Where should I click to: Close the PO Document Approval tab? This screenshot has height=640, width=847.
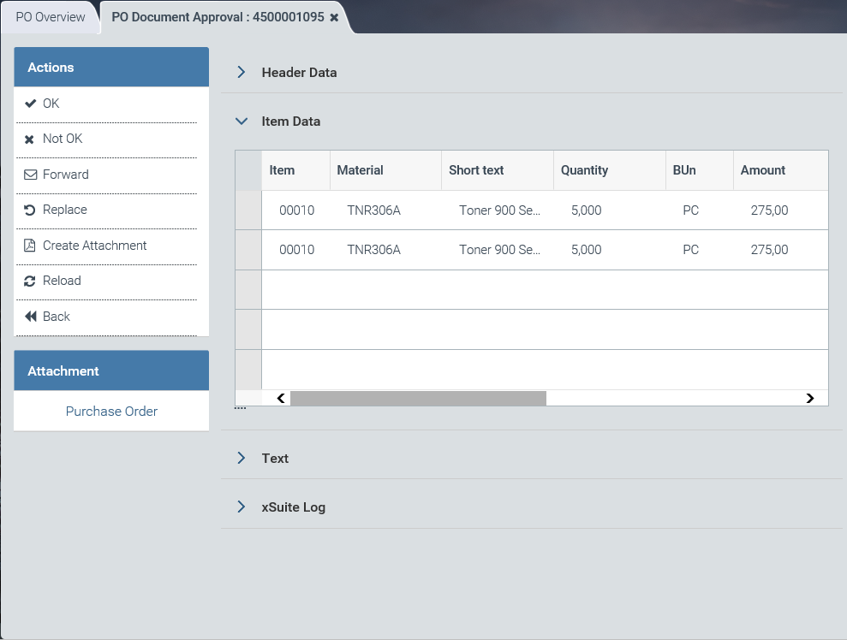tap(334, 17)
